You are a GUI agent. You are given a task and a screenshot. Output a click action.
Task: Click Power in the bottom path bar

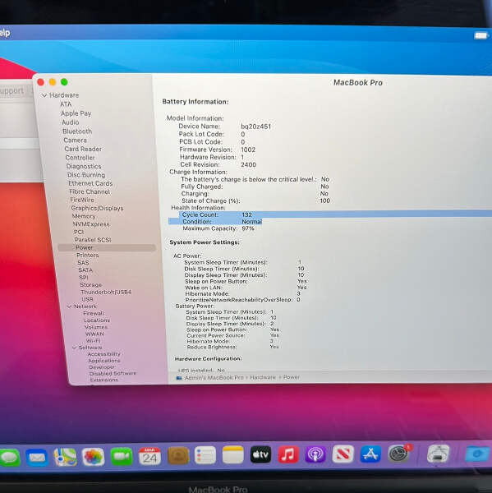292,376
